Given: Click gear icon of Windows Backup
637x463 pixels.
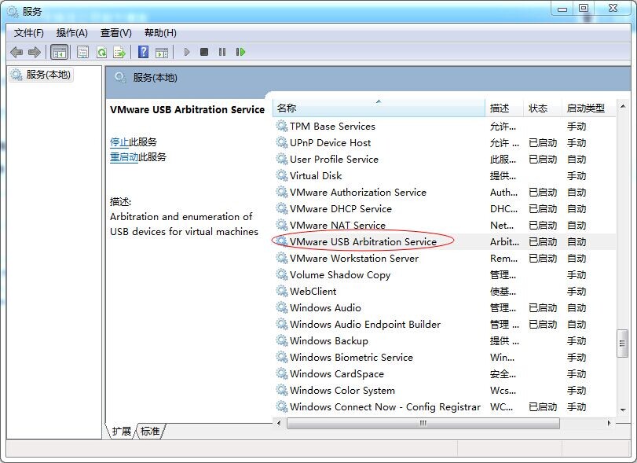Looking at the screenshot, I should (x=281, y=340).
